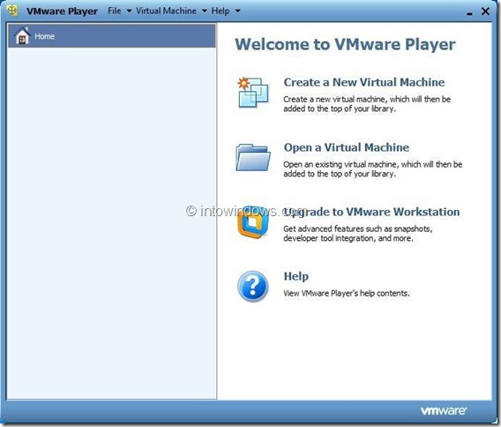Viewport: 501px width, 427px height.
Task: Click the VMware Player app icon in title bar
Action: pos(12,11)
